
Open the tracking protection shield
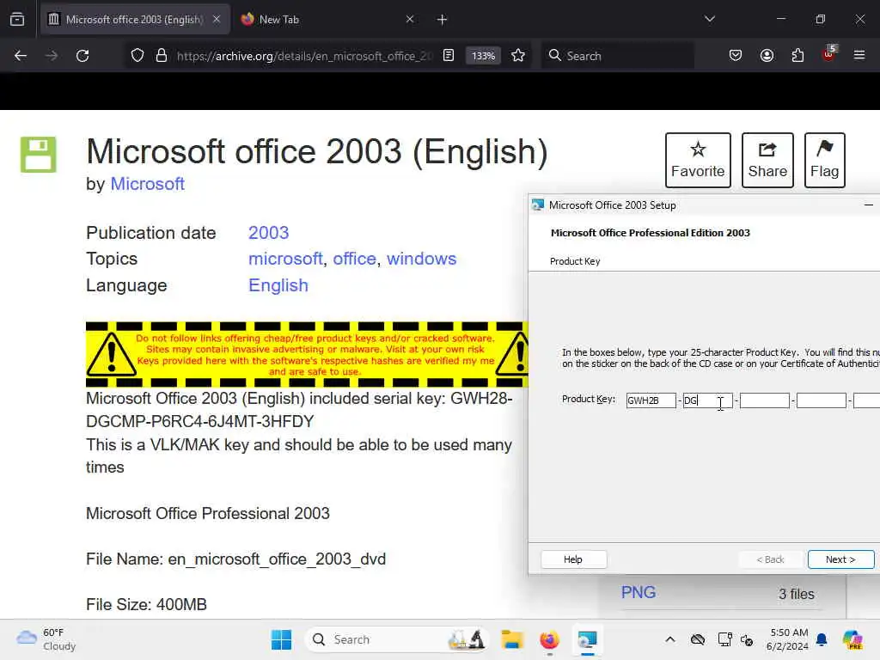point(137,56)
